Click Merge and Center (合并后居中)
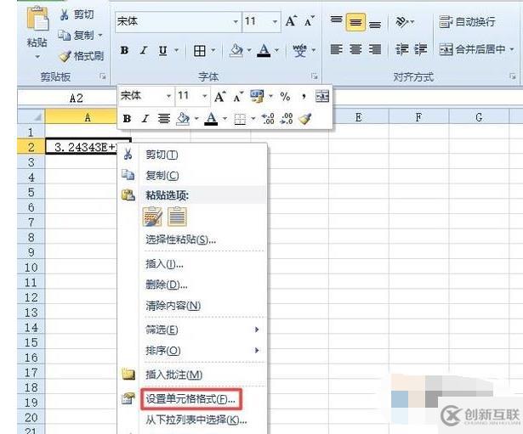 (x=472, y=49)
